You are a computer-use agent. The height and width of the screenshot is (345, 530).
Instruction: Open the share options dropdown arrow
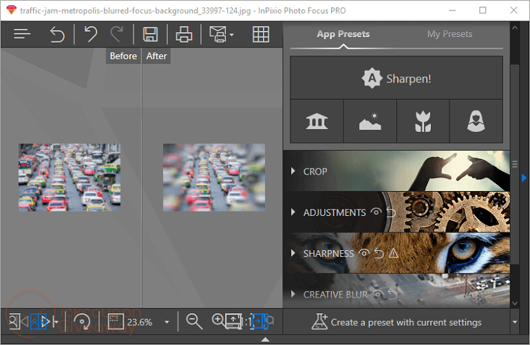[x=231, y=35]
